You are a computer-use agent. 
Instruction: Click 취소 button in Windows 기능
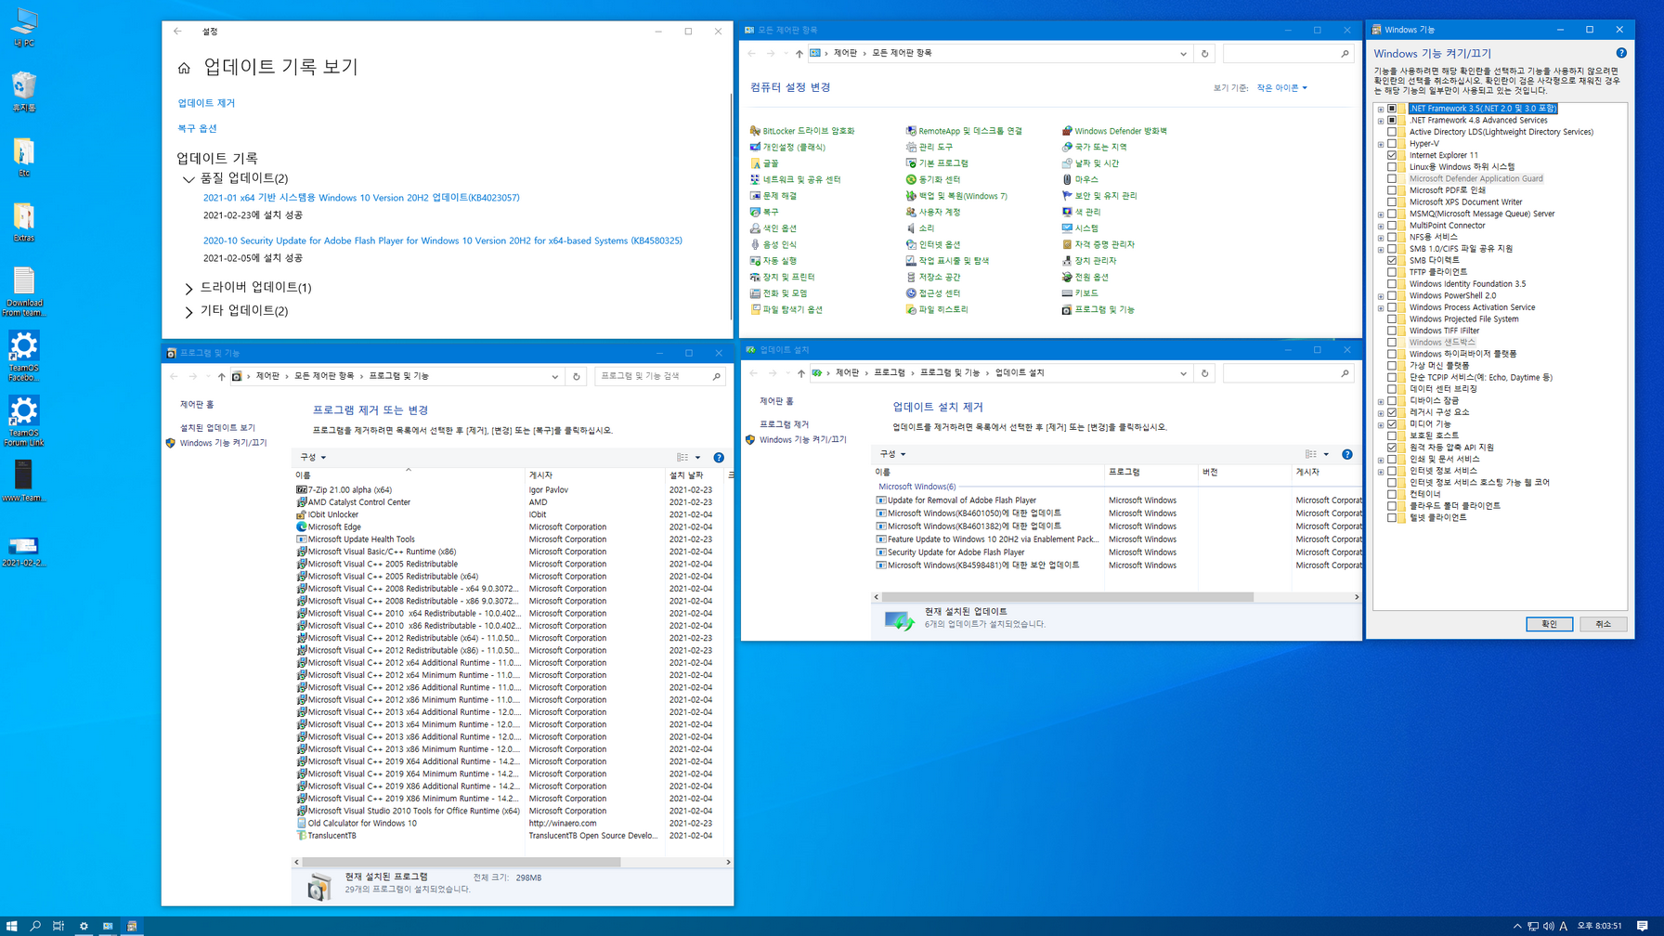(x=1603, y=624)
